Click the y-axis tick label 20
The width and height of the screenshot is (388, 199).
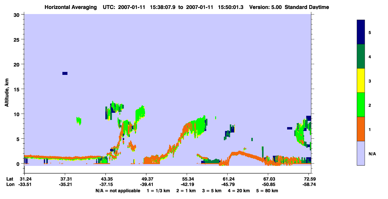[x=17, y=64]
